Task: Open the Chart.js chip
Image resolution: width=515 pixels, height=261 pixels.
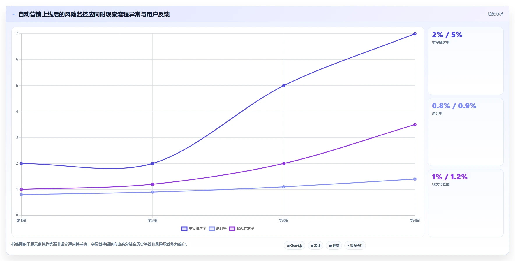Action: coord(294,246)
